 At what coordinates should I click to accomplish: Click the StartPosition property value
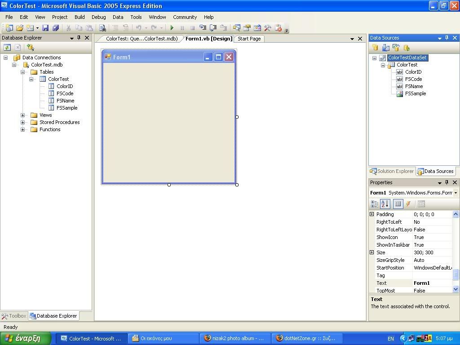pos(432,268)
